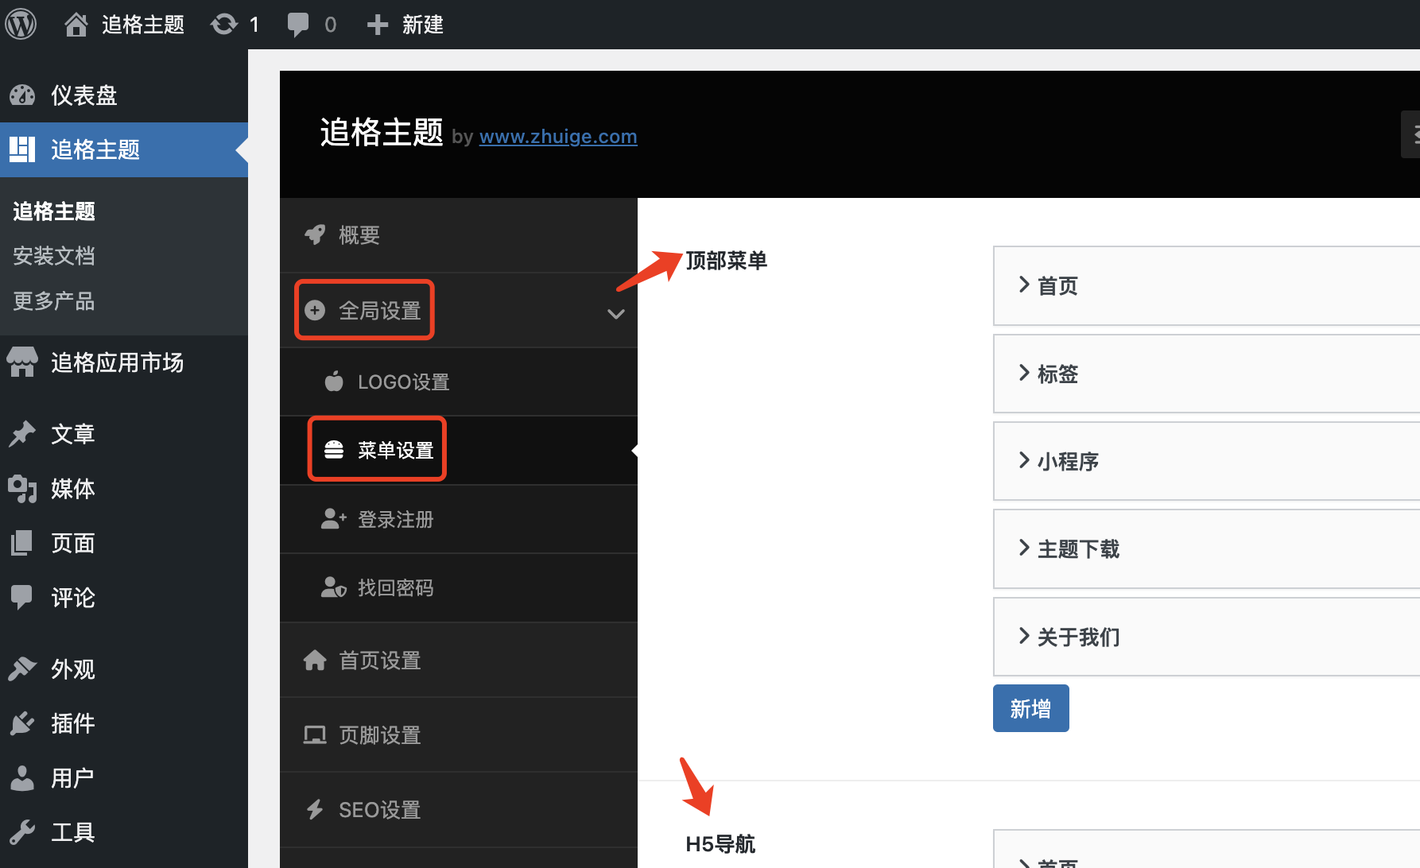The image size is (1420, 868).
Task: Open 插件 in the sidebar
Action: click(124, 723)
